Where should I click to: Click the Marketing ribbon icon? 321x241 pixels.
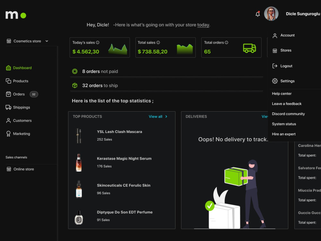pos(8,134)
